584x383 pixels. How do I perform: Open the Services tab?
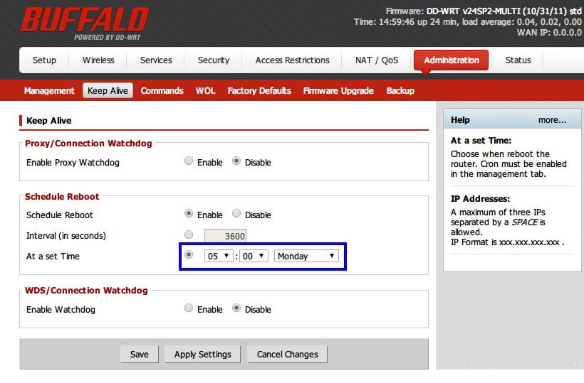156,60
